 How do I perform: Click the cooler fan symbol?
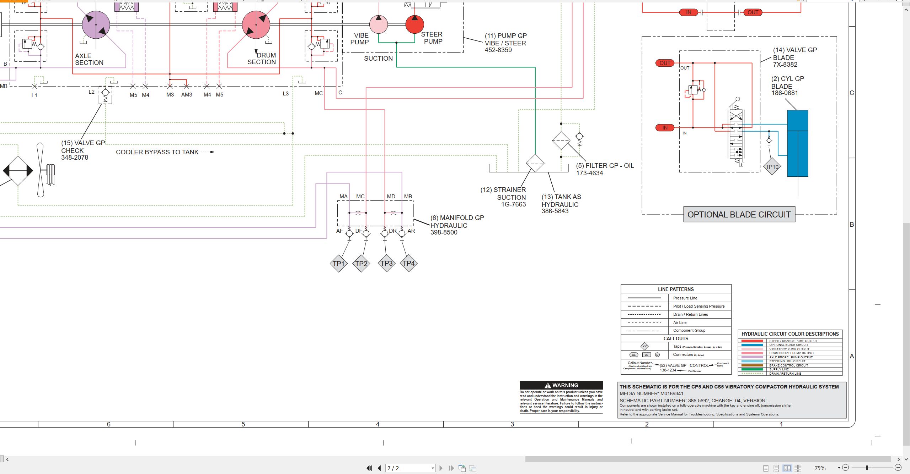[x=41, y=170]
